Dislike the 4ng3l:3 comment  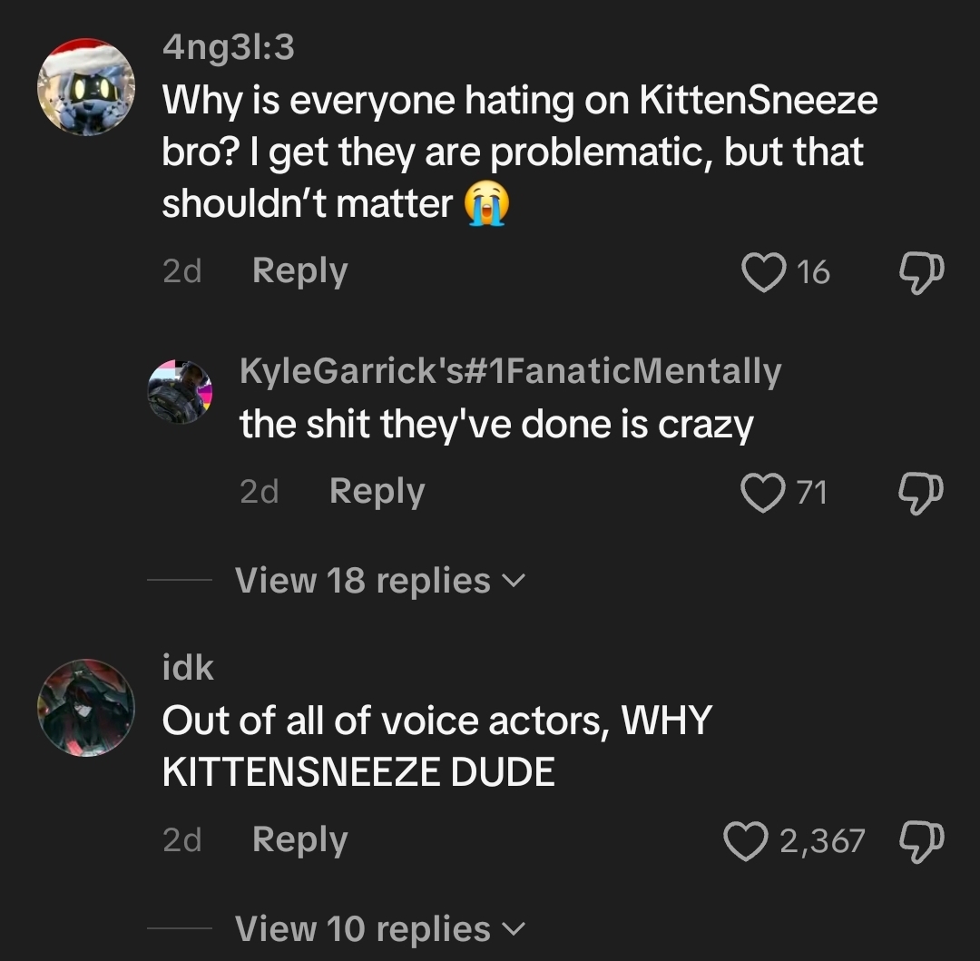tap(922, 272)
